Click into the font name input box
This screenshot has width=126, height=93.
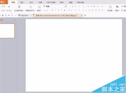point(58,6)
